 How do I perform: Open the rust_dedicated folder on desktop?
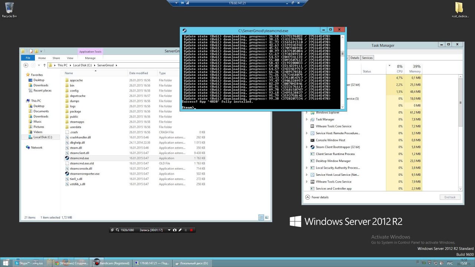coord(460,10)
